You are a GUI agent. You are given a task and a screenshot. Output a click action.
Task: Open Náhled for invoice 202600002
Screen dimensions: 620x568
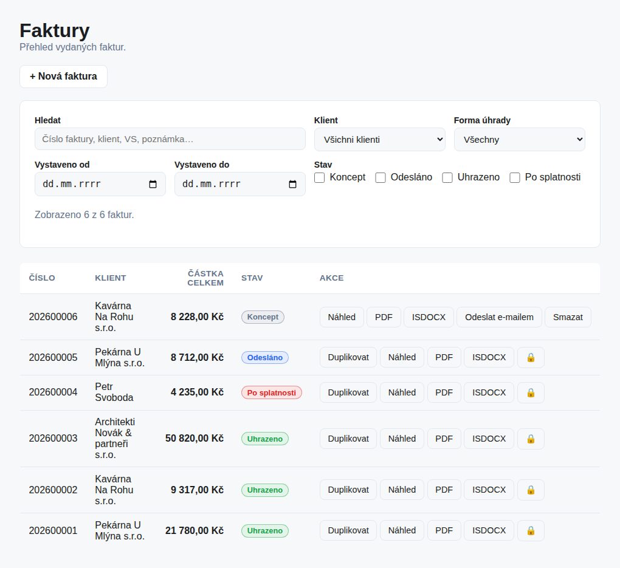pos(402,490)
